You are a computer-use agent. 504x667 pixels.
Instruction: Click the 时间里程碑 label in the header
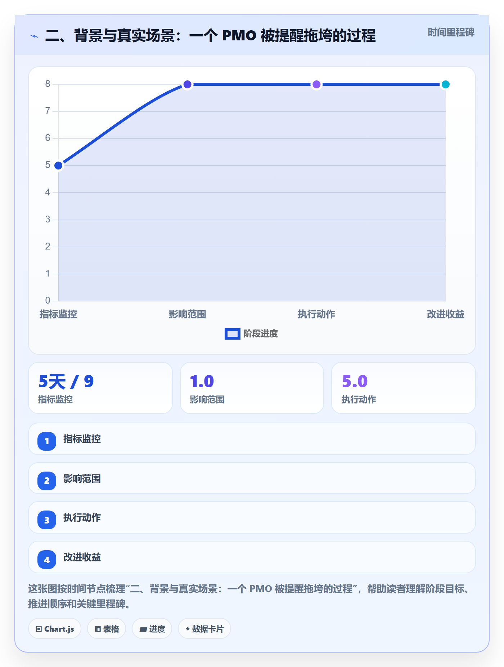pos(451,32)
